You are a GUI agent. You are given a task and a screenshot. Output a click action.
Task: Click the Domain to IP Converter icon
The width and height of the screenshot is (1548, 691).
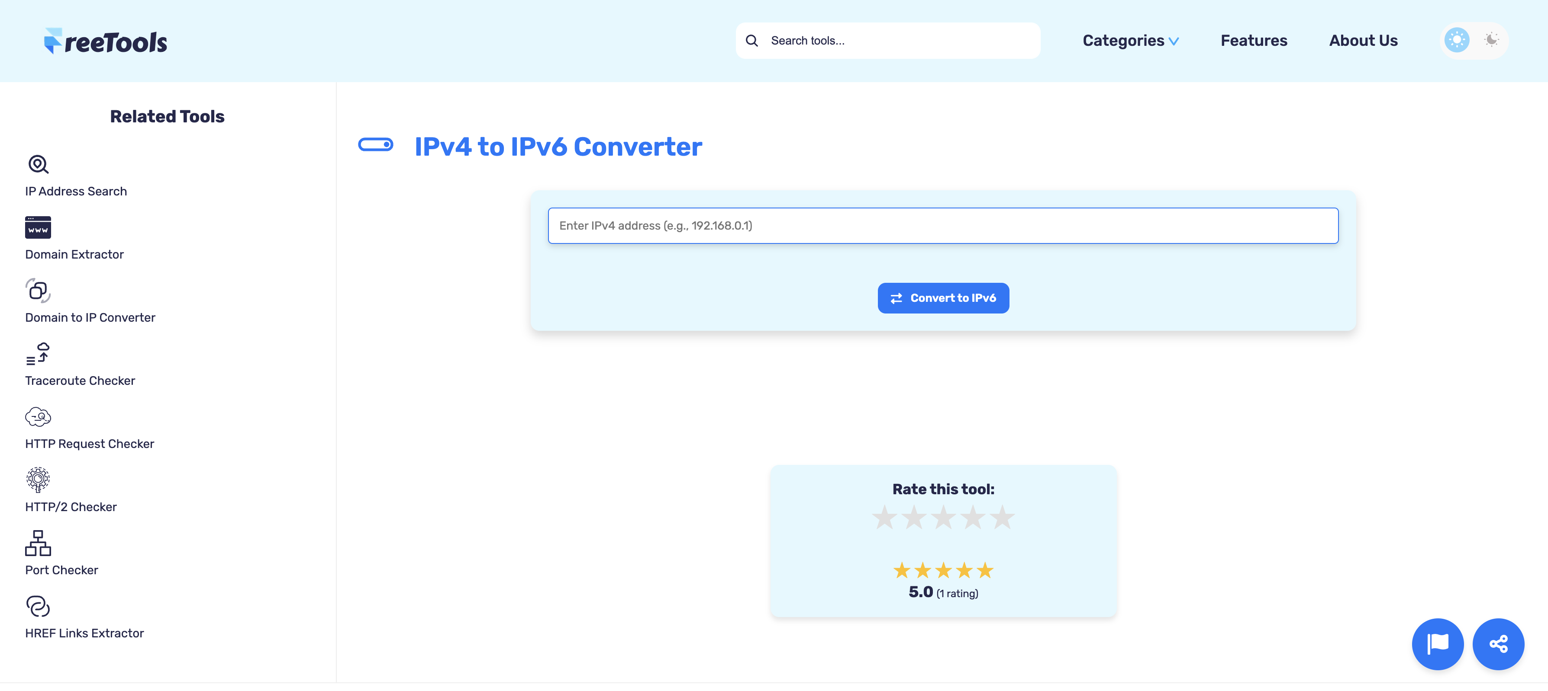pyautogui.click(x=38, y=291)
